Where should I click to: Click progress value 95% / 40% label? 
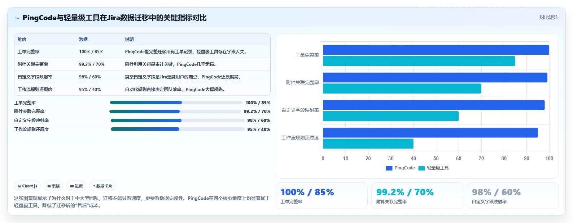pos(259,129)
